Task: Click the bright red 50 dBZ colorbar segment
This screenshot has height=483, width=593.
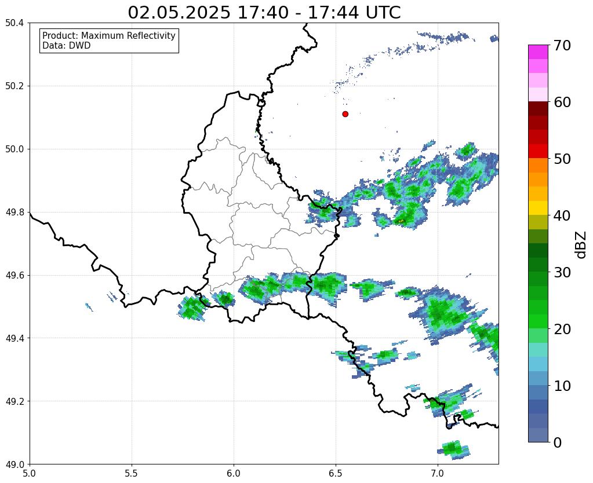Action: (538, 151)
